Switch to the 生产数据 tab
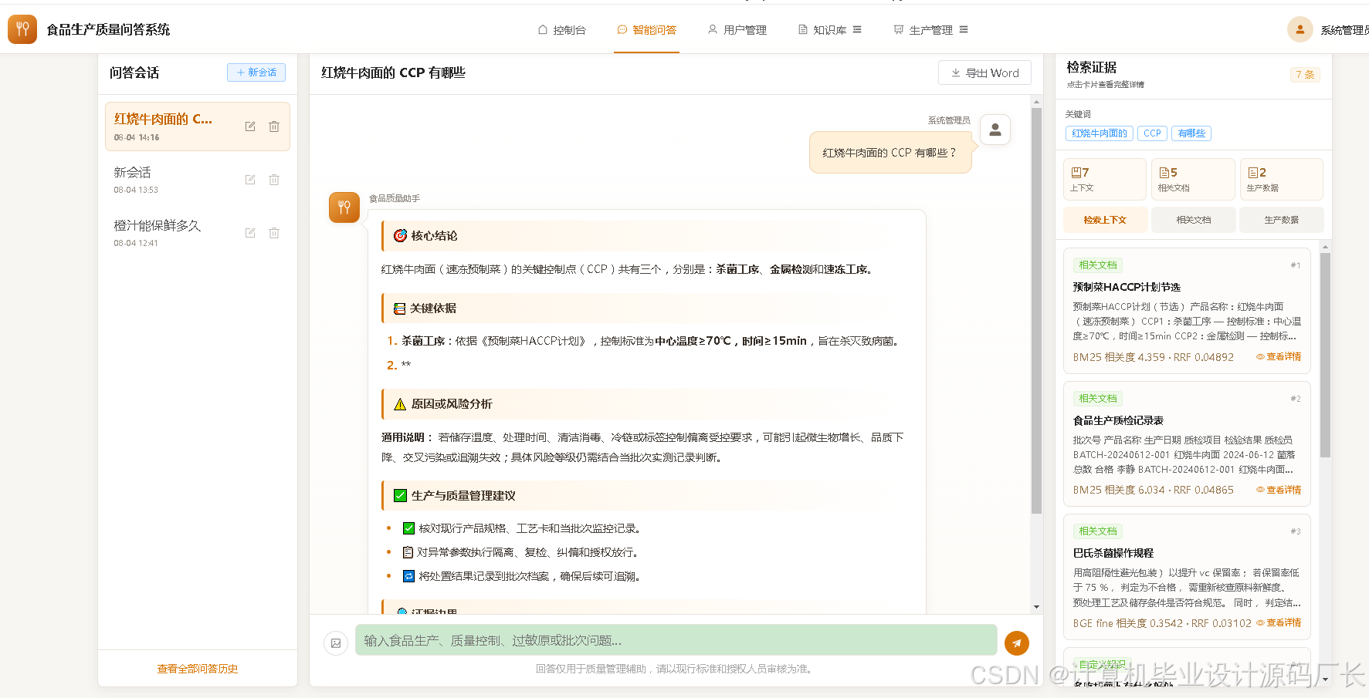This screenshot has width=1369, height=698. pyautogui.click(x=1282, y=220)
